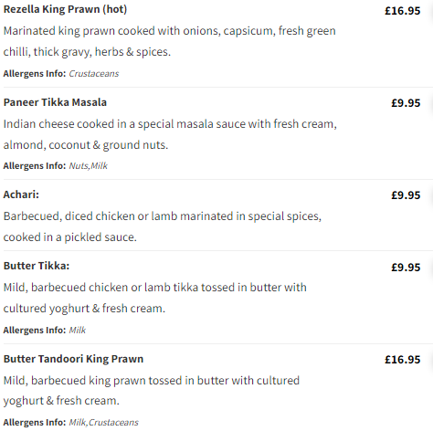Select the Rezella King Prawn (hot) dish title

point(65,9)
